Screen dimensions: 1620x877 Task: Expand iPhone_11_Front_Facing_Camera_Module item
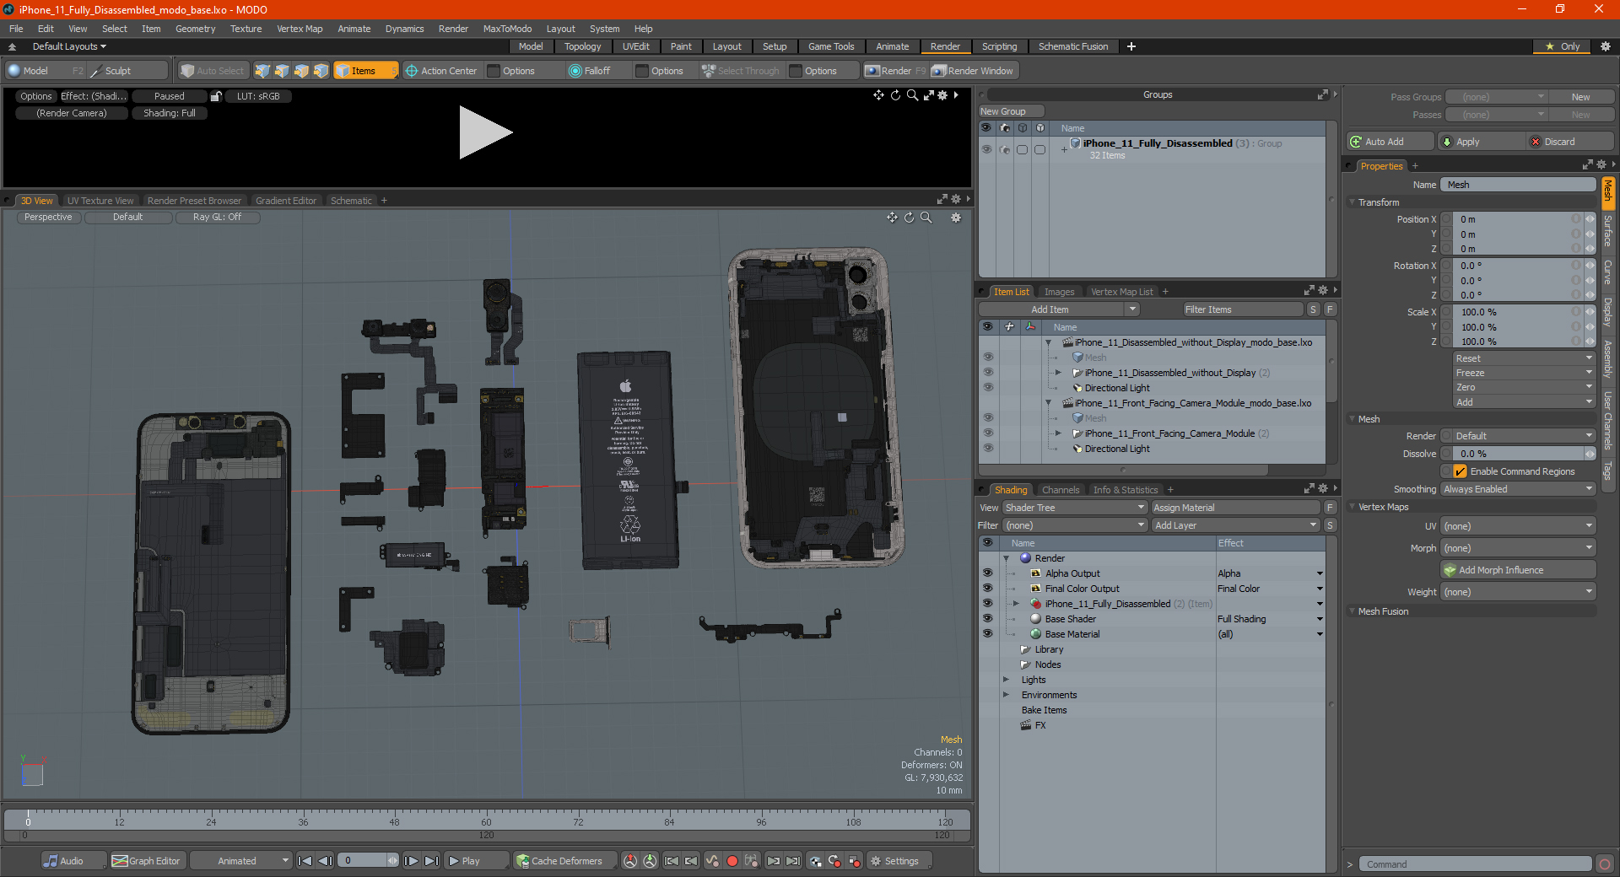coord(1059,433)
